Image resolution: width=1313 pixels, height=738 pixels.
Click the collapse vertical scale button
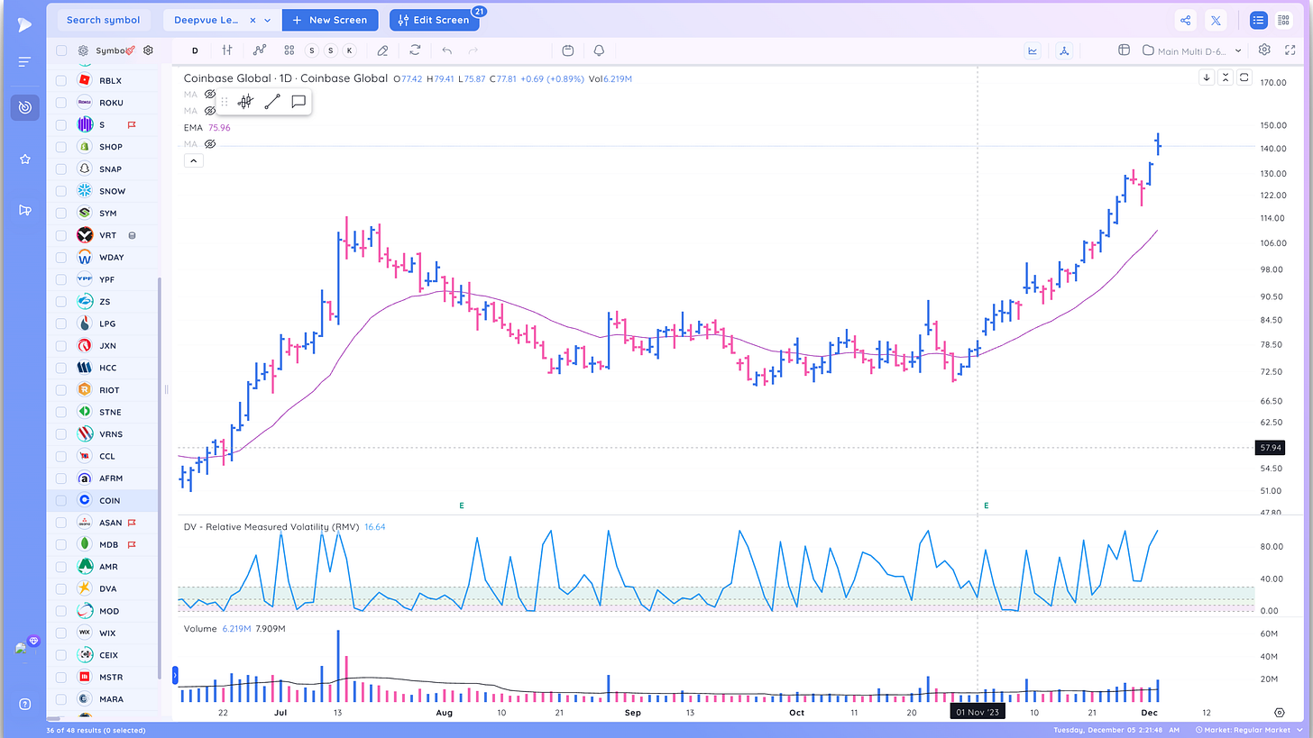1226,78
